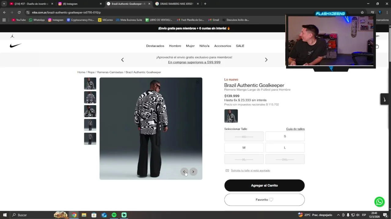Open SALE menu
This screenshot has height=219, width=391.
click(240, 46)
